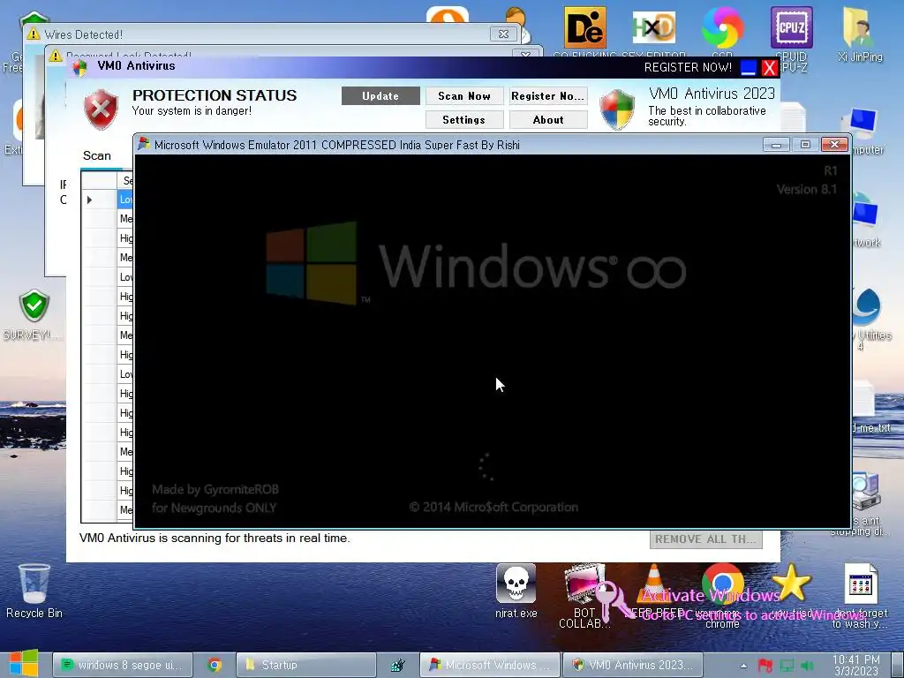
Task: Click the warning icon in 'Wires Detected!' dialog
Action: pyautogui.click(x=34, y=34)
